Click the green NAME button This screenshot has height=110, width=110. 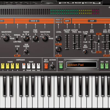tap(61, 66)
